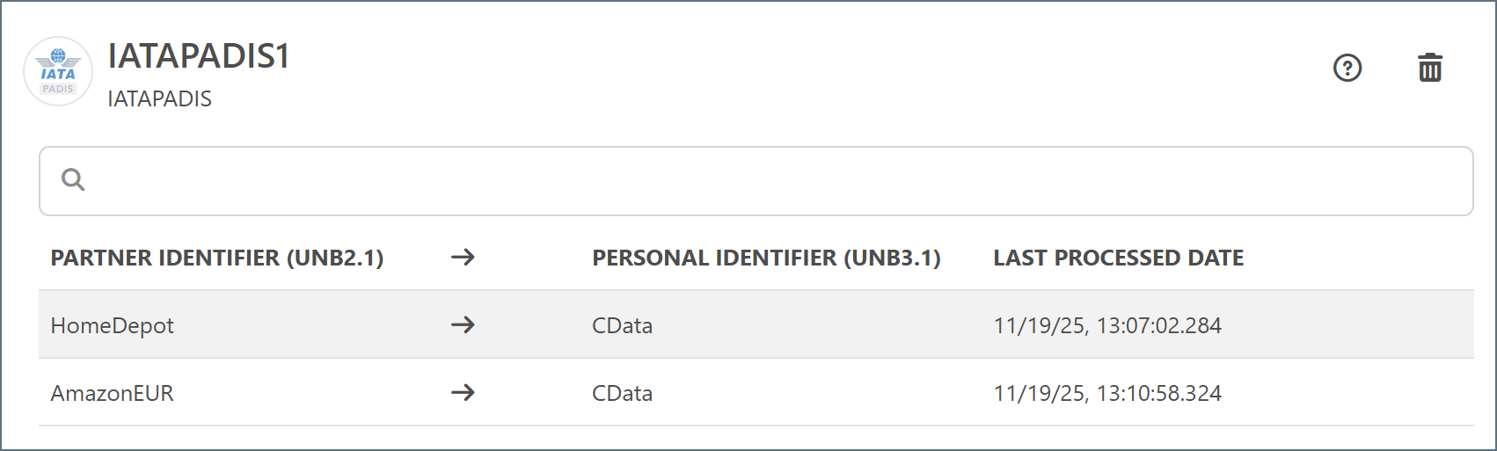This screenshot has width=1497, height=451.
Task: Click the arrow icon in the HomeDepot row
Action: coord(463,325)
